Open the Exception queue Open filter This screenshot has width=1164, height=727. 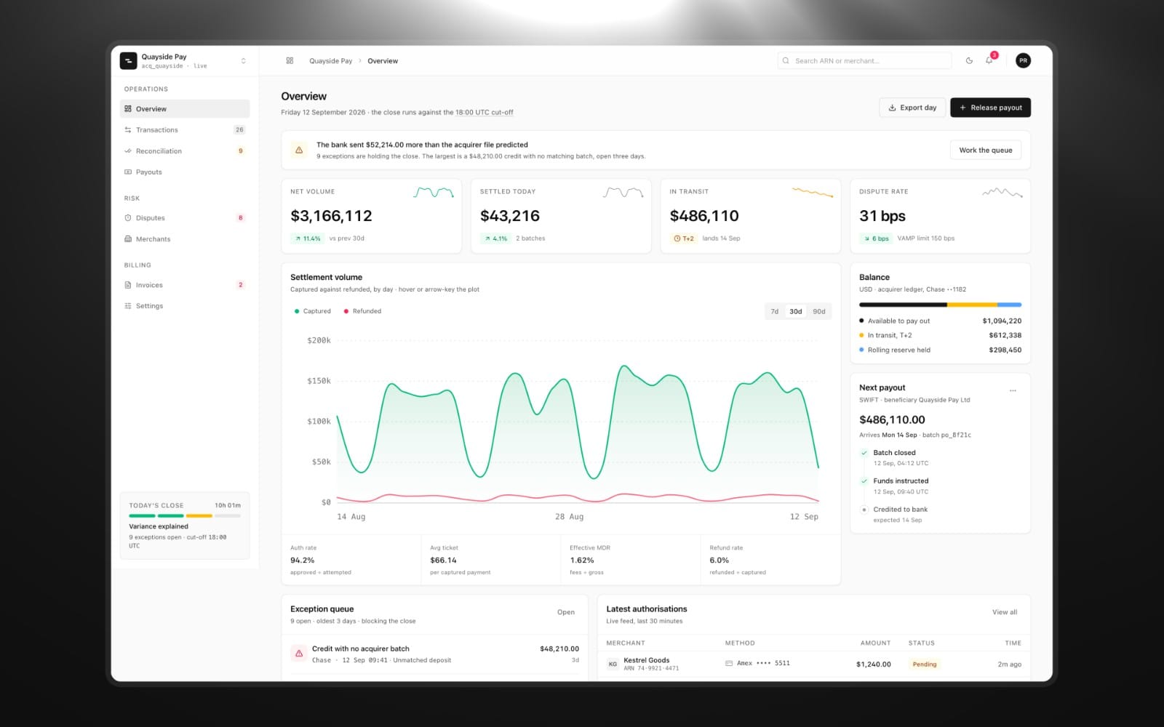566,612
